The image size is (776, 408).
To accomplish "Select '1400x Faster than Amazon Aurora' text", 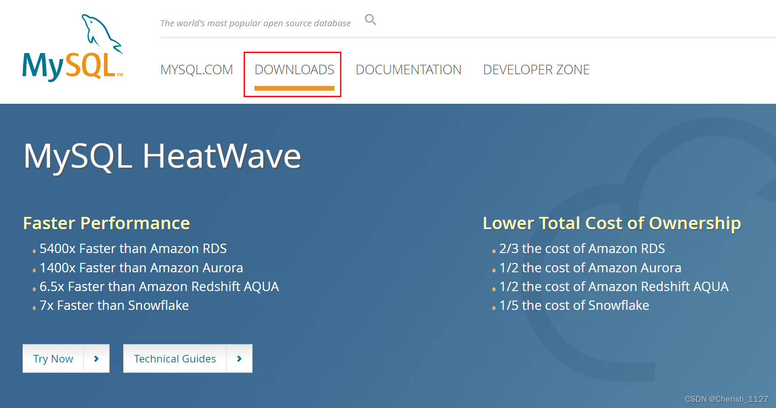I will (141, 268).
